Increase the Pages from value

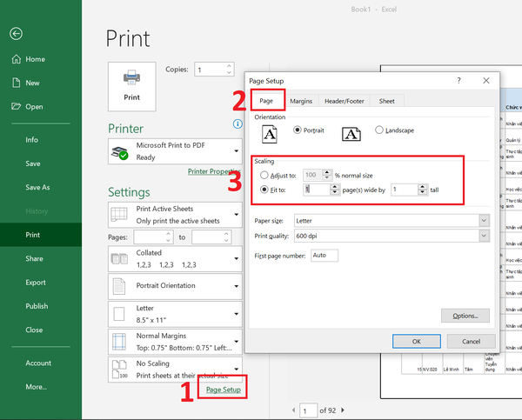(x=168, y=234)
